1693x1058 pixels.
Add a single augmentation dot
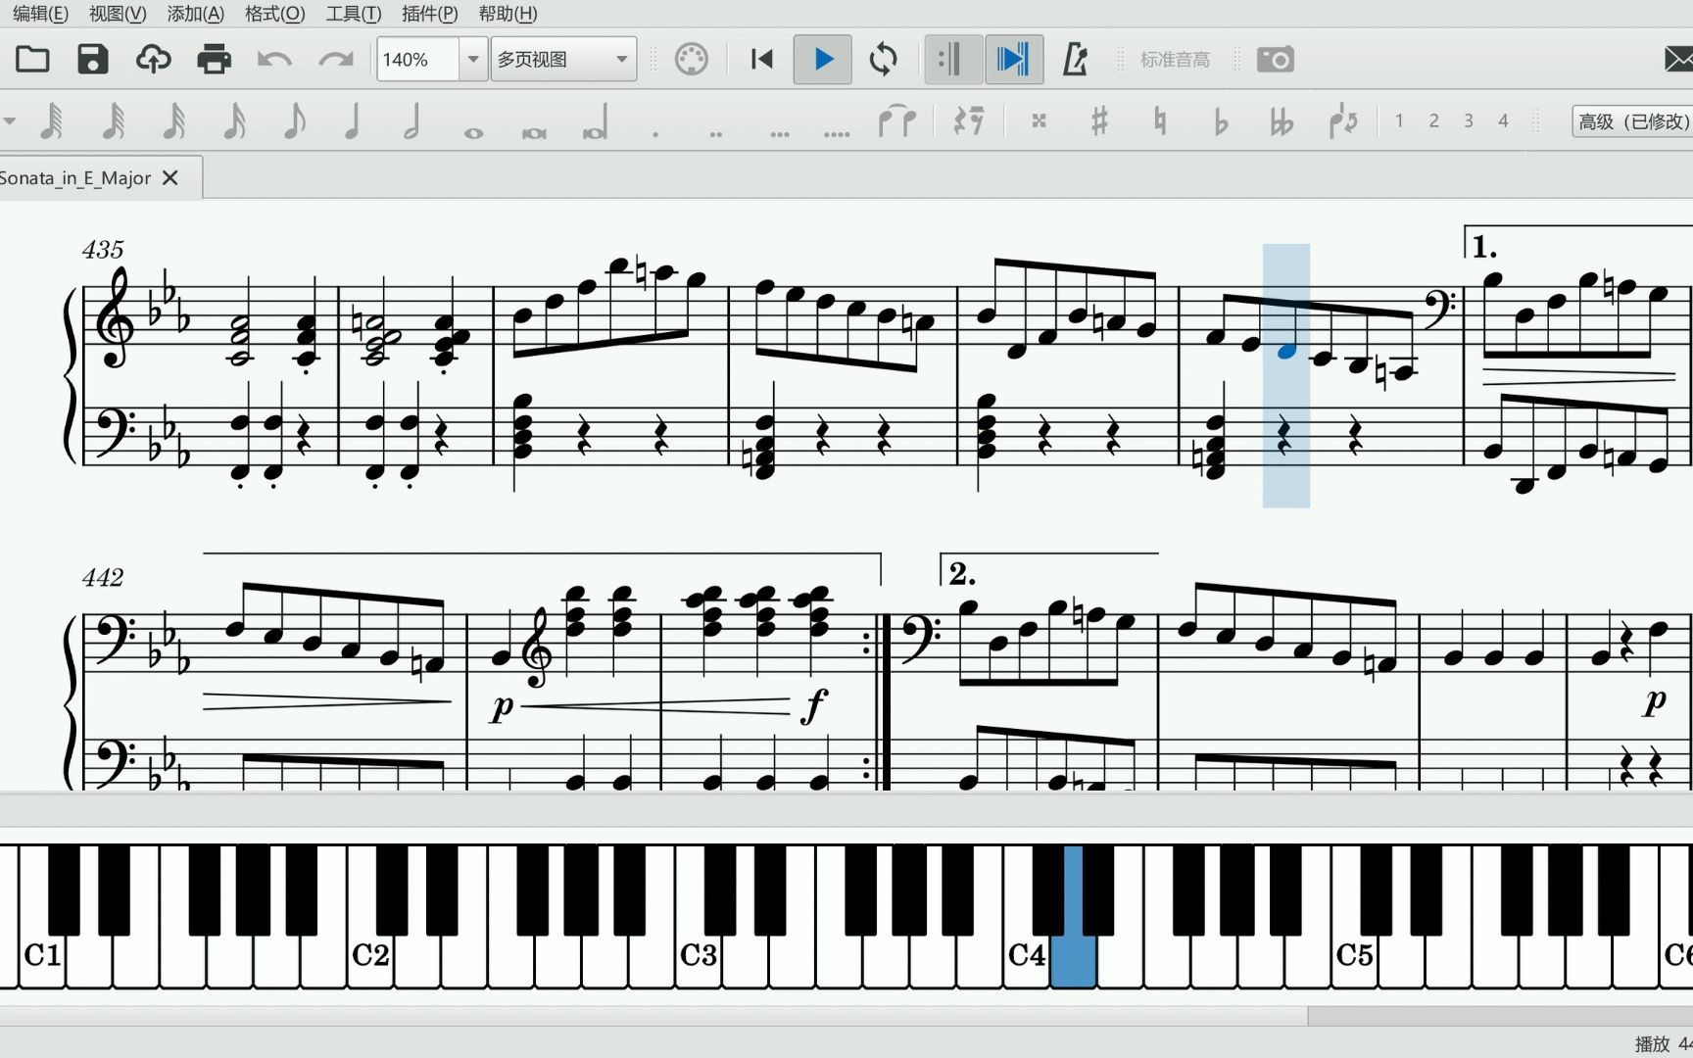[x=655, y=133]
